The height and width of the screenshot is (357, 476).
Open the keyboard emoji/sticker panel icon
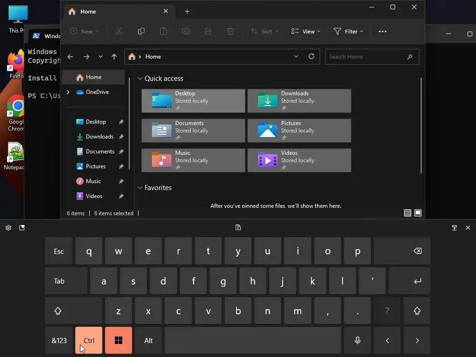pyautogui.click(x=22, y=228)
